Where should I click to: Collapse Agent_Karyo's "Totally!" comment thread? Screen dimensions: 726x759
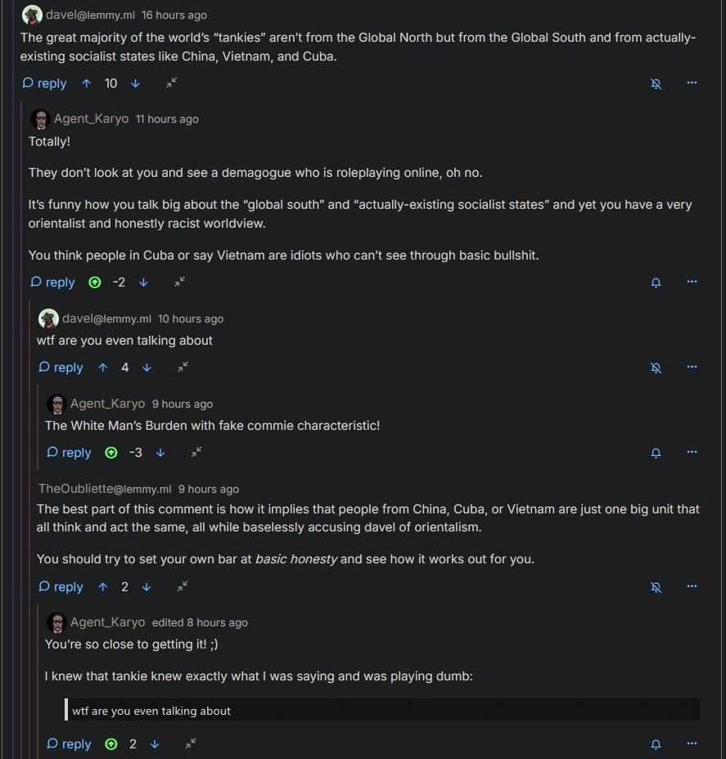tap(179, 282)
